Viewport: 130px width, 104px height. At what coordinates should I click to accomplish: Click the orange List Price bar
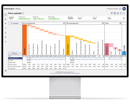coord(25,40)
